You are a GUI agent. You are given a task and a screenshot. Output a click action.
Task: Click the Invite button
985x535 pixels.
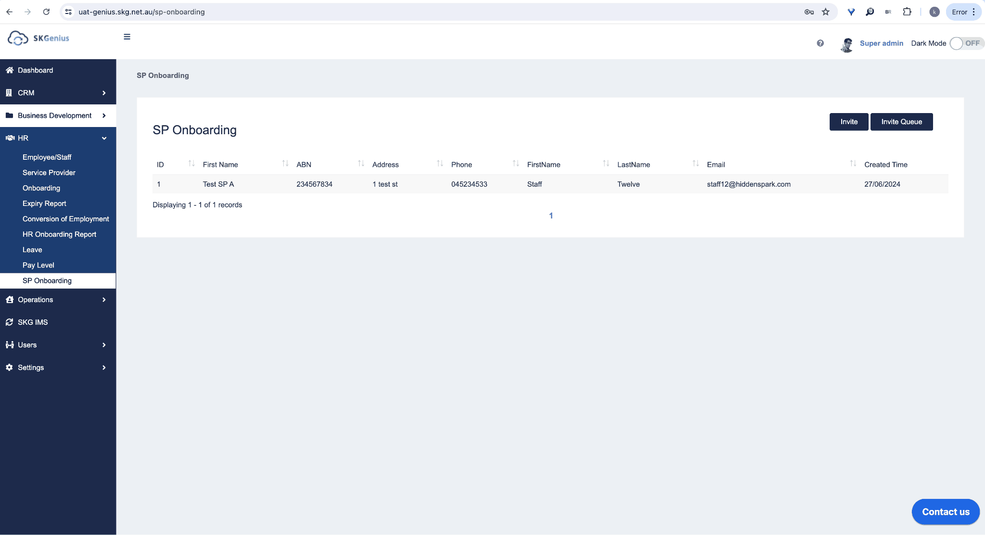coord(849,122)
